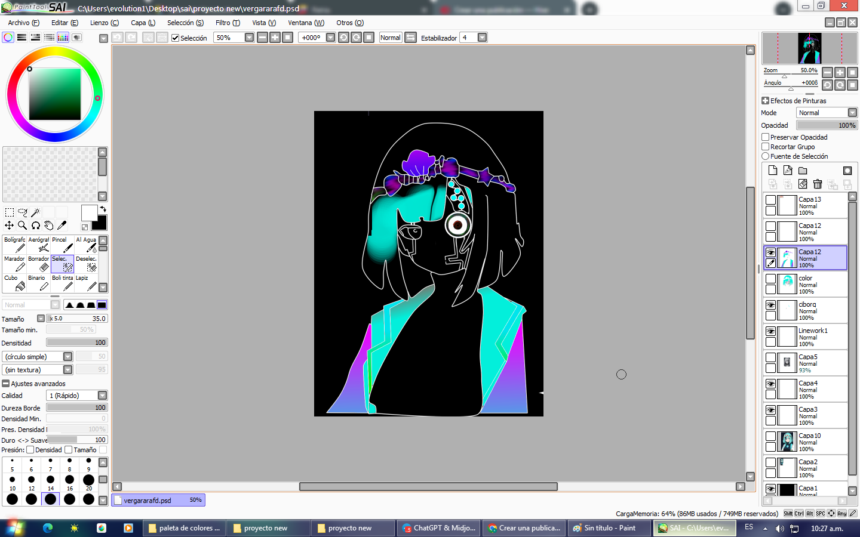
Task: Choose the Binario binary pen tool
Action: [39, 283]
